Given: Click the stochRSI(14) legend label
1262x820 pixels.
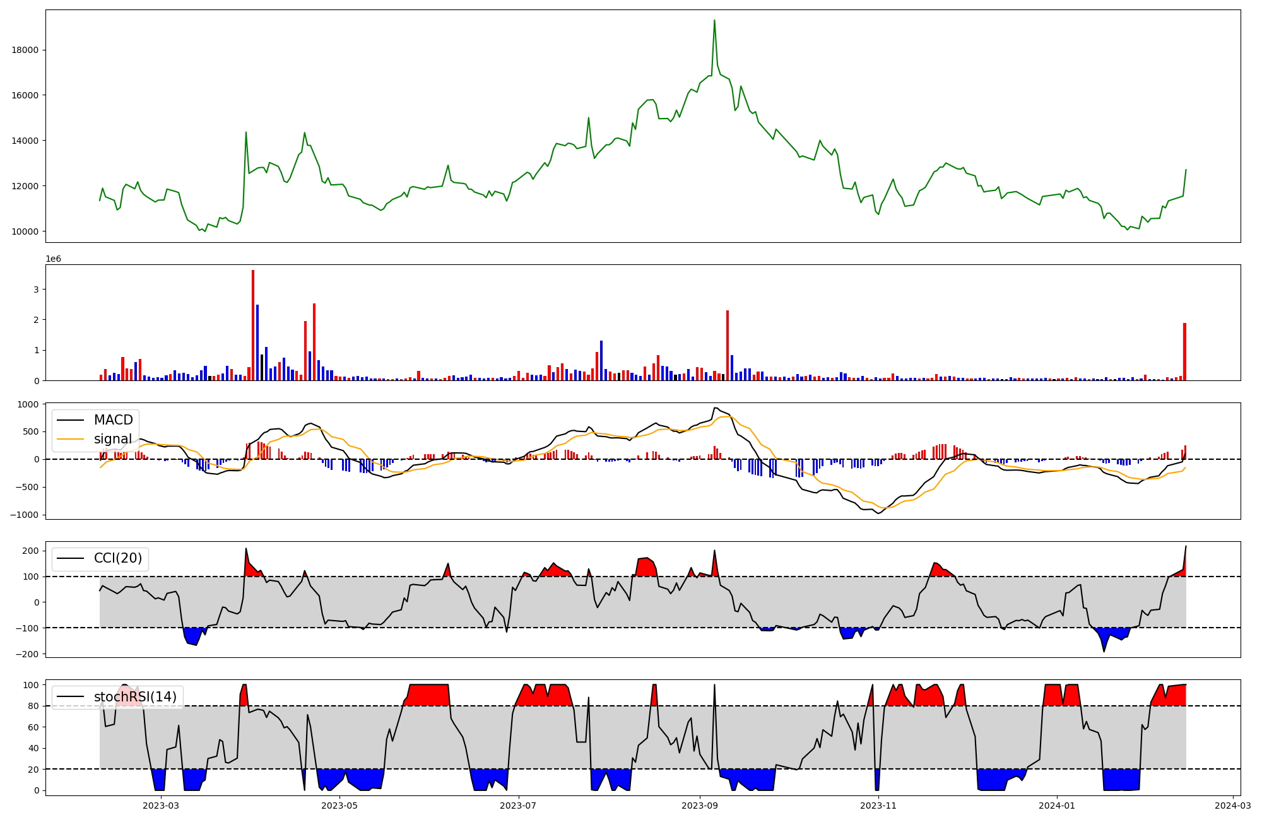Looking at the screenshot, I should 135,697.
